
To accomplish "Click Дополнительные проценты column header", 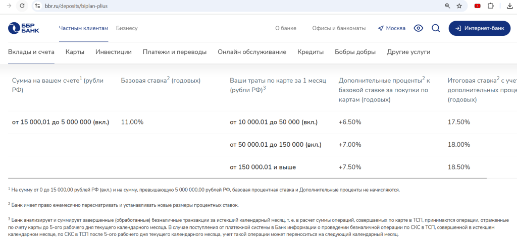I will [384, 90].
